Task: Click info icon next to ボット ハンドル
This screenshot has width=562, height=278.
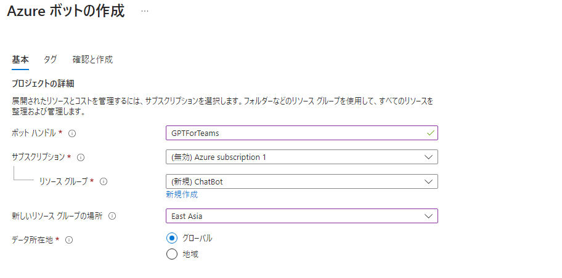Action: click(72, 133)
